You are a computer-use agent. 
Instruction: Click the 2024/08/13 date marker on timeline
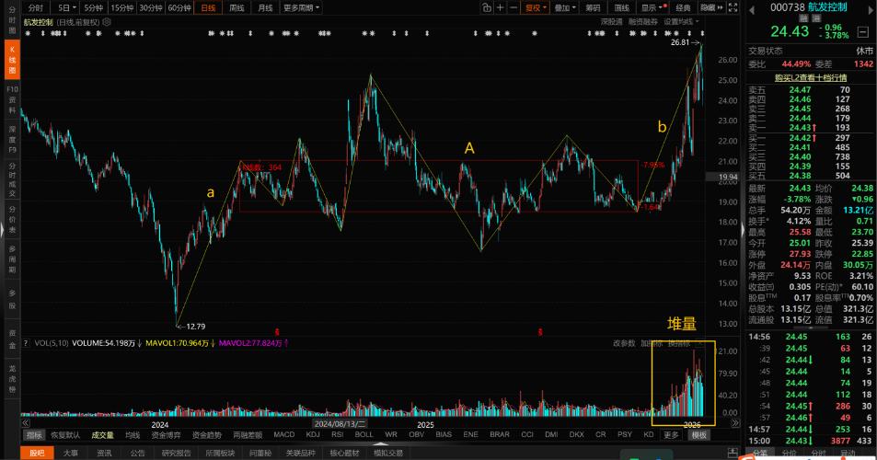click(340, 424)
